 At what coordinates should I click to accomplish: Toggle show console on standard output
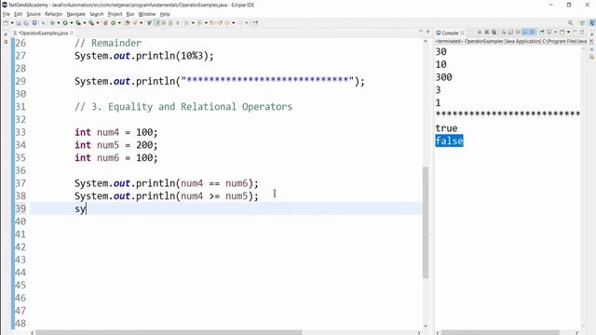pos(525,33)
